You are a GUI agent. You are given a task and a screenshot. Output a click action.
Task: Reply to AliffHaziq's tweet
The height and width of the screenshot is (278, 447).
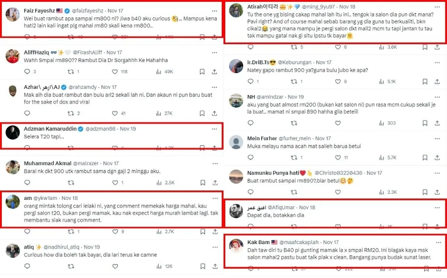pos(26,71)
